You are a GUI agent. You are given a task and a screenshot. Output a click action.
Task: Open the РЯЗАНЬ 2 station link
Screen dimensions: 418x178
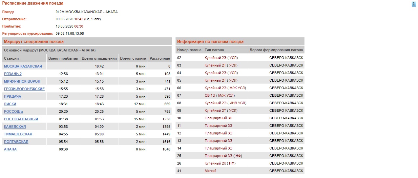[13, 74]
